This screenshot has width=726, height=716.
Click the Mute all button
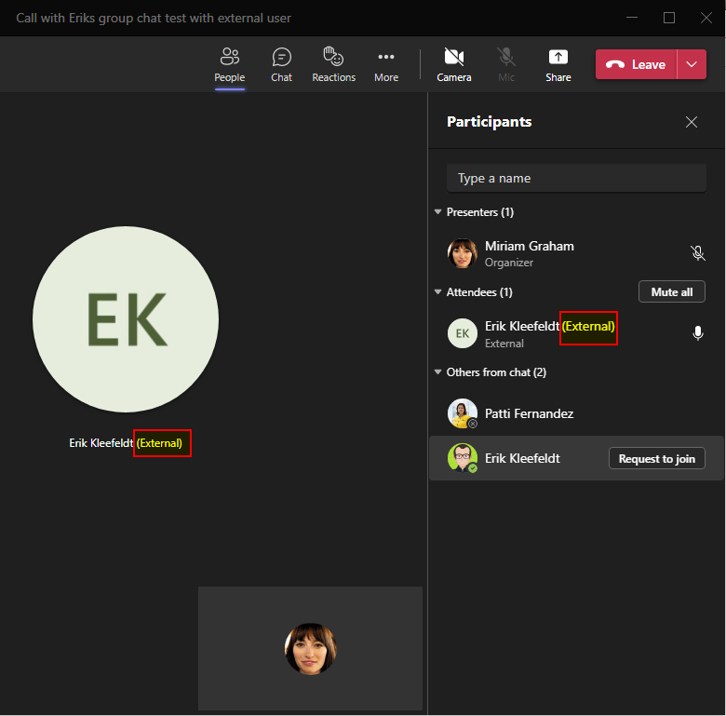click(x=671, y=292)
